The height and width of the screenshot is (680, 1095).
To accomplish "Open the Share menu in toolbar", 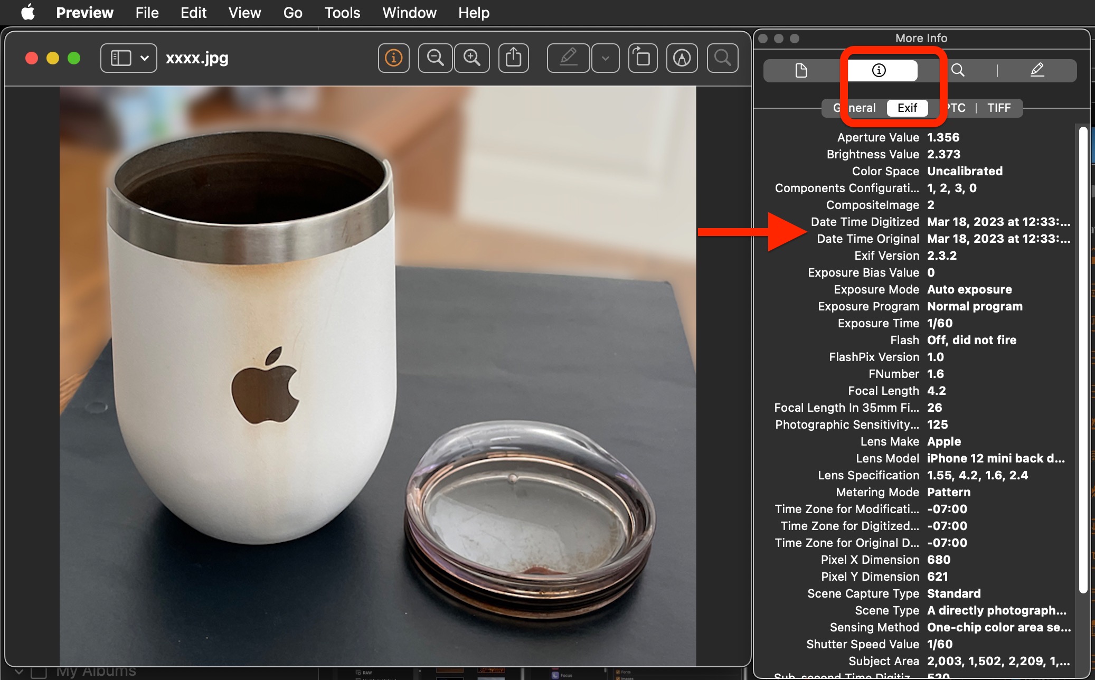I will point(513,58).
